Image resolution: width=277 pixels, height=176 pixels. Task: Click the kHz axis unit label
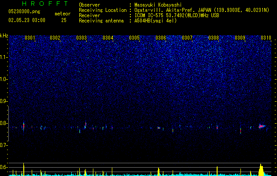4,36
